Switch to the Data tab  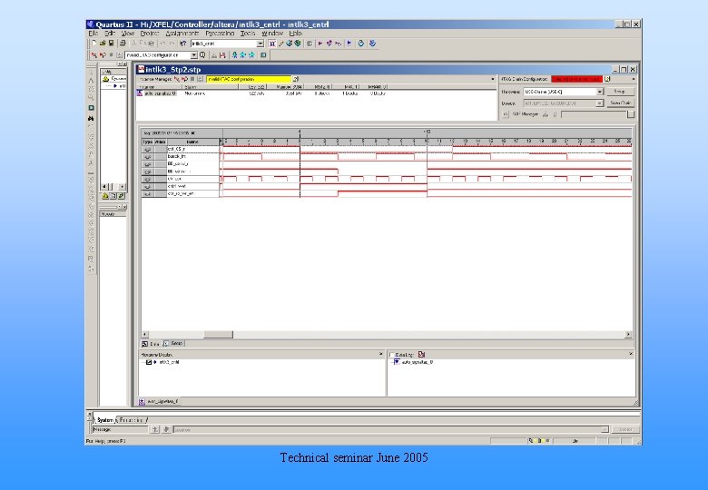[x=152, y=344]
